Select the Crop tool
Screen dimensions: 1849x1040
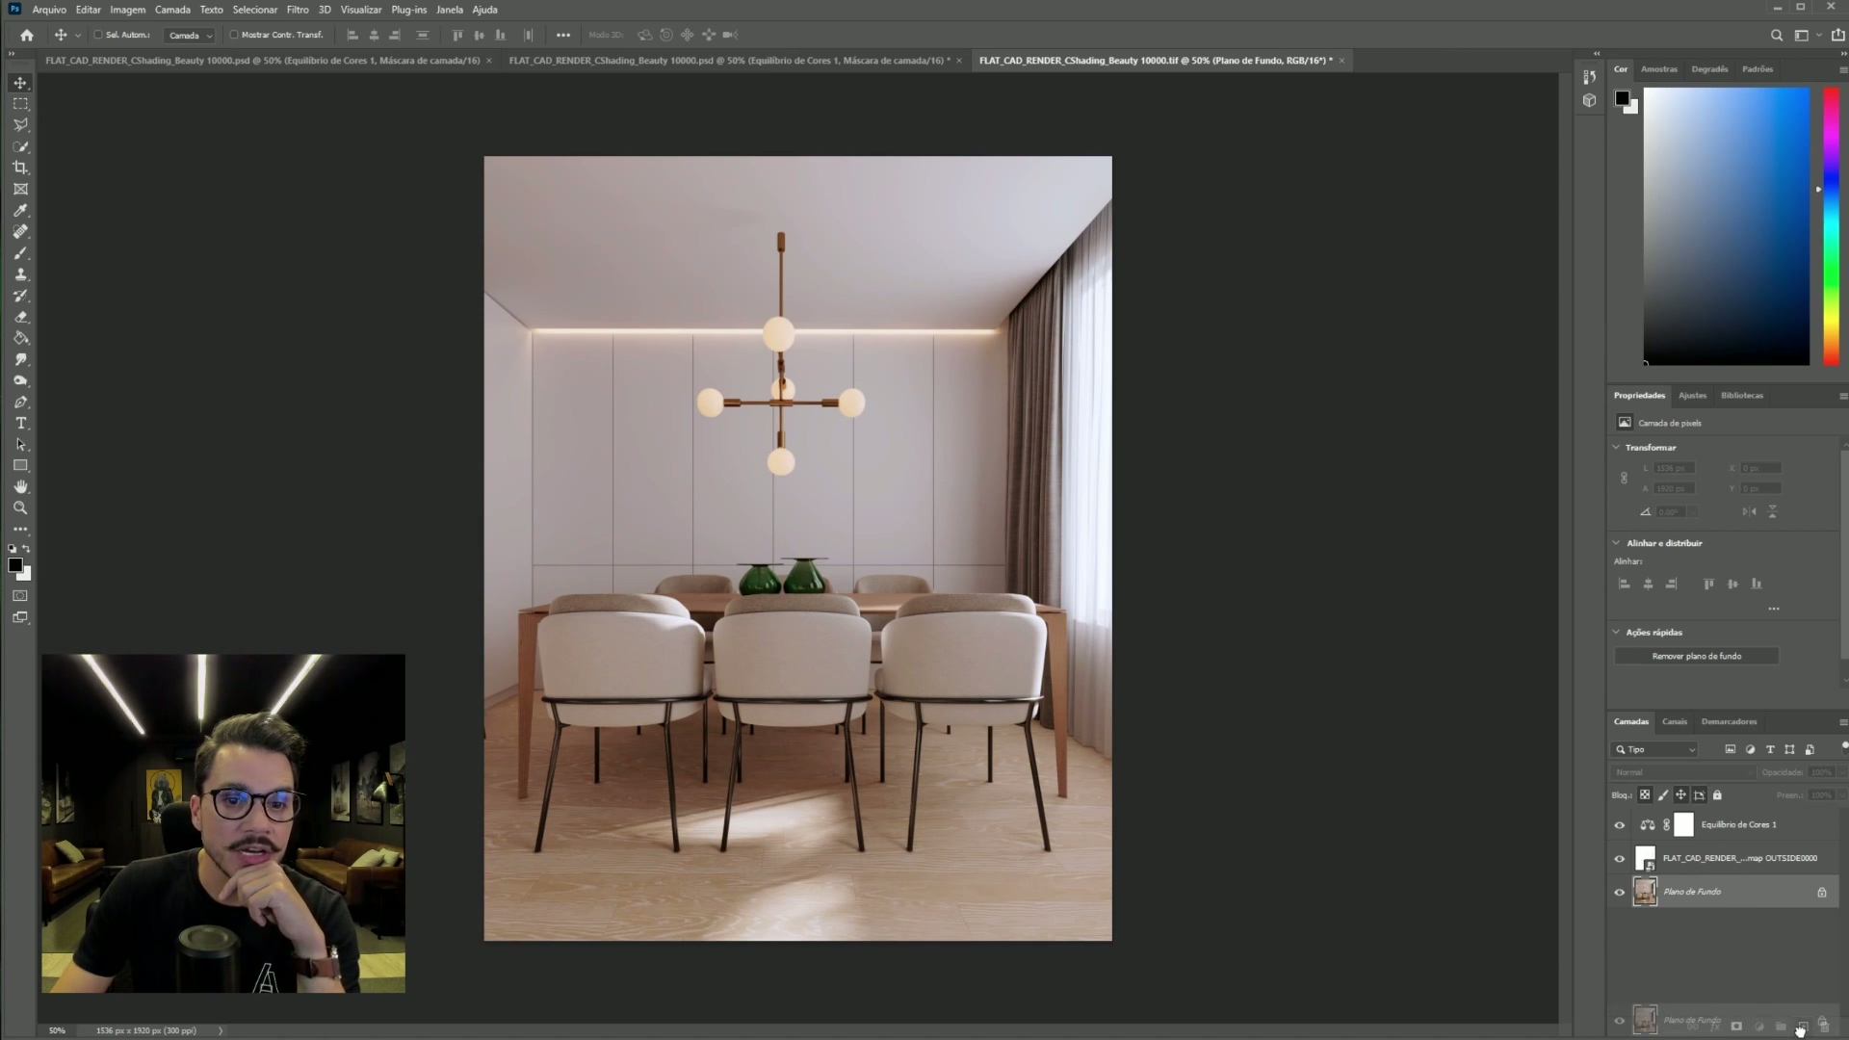(x=20, y=168)
